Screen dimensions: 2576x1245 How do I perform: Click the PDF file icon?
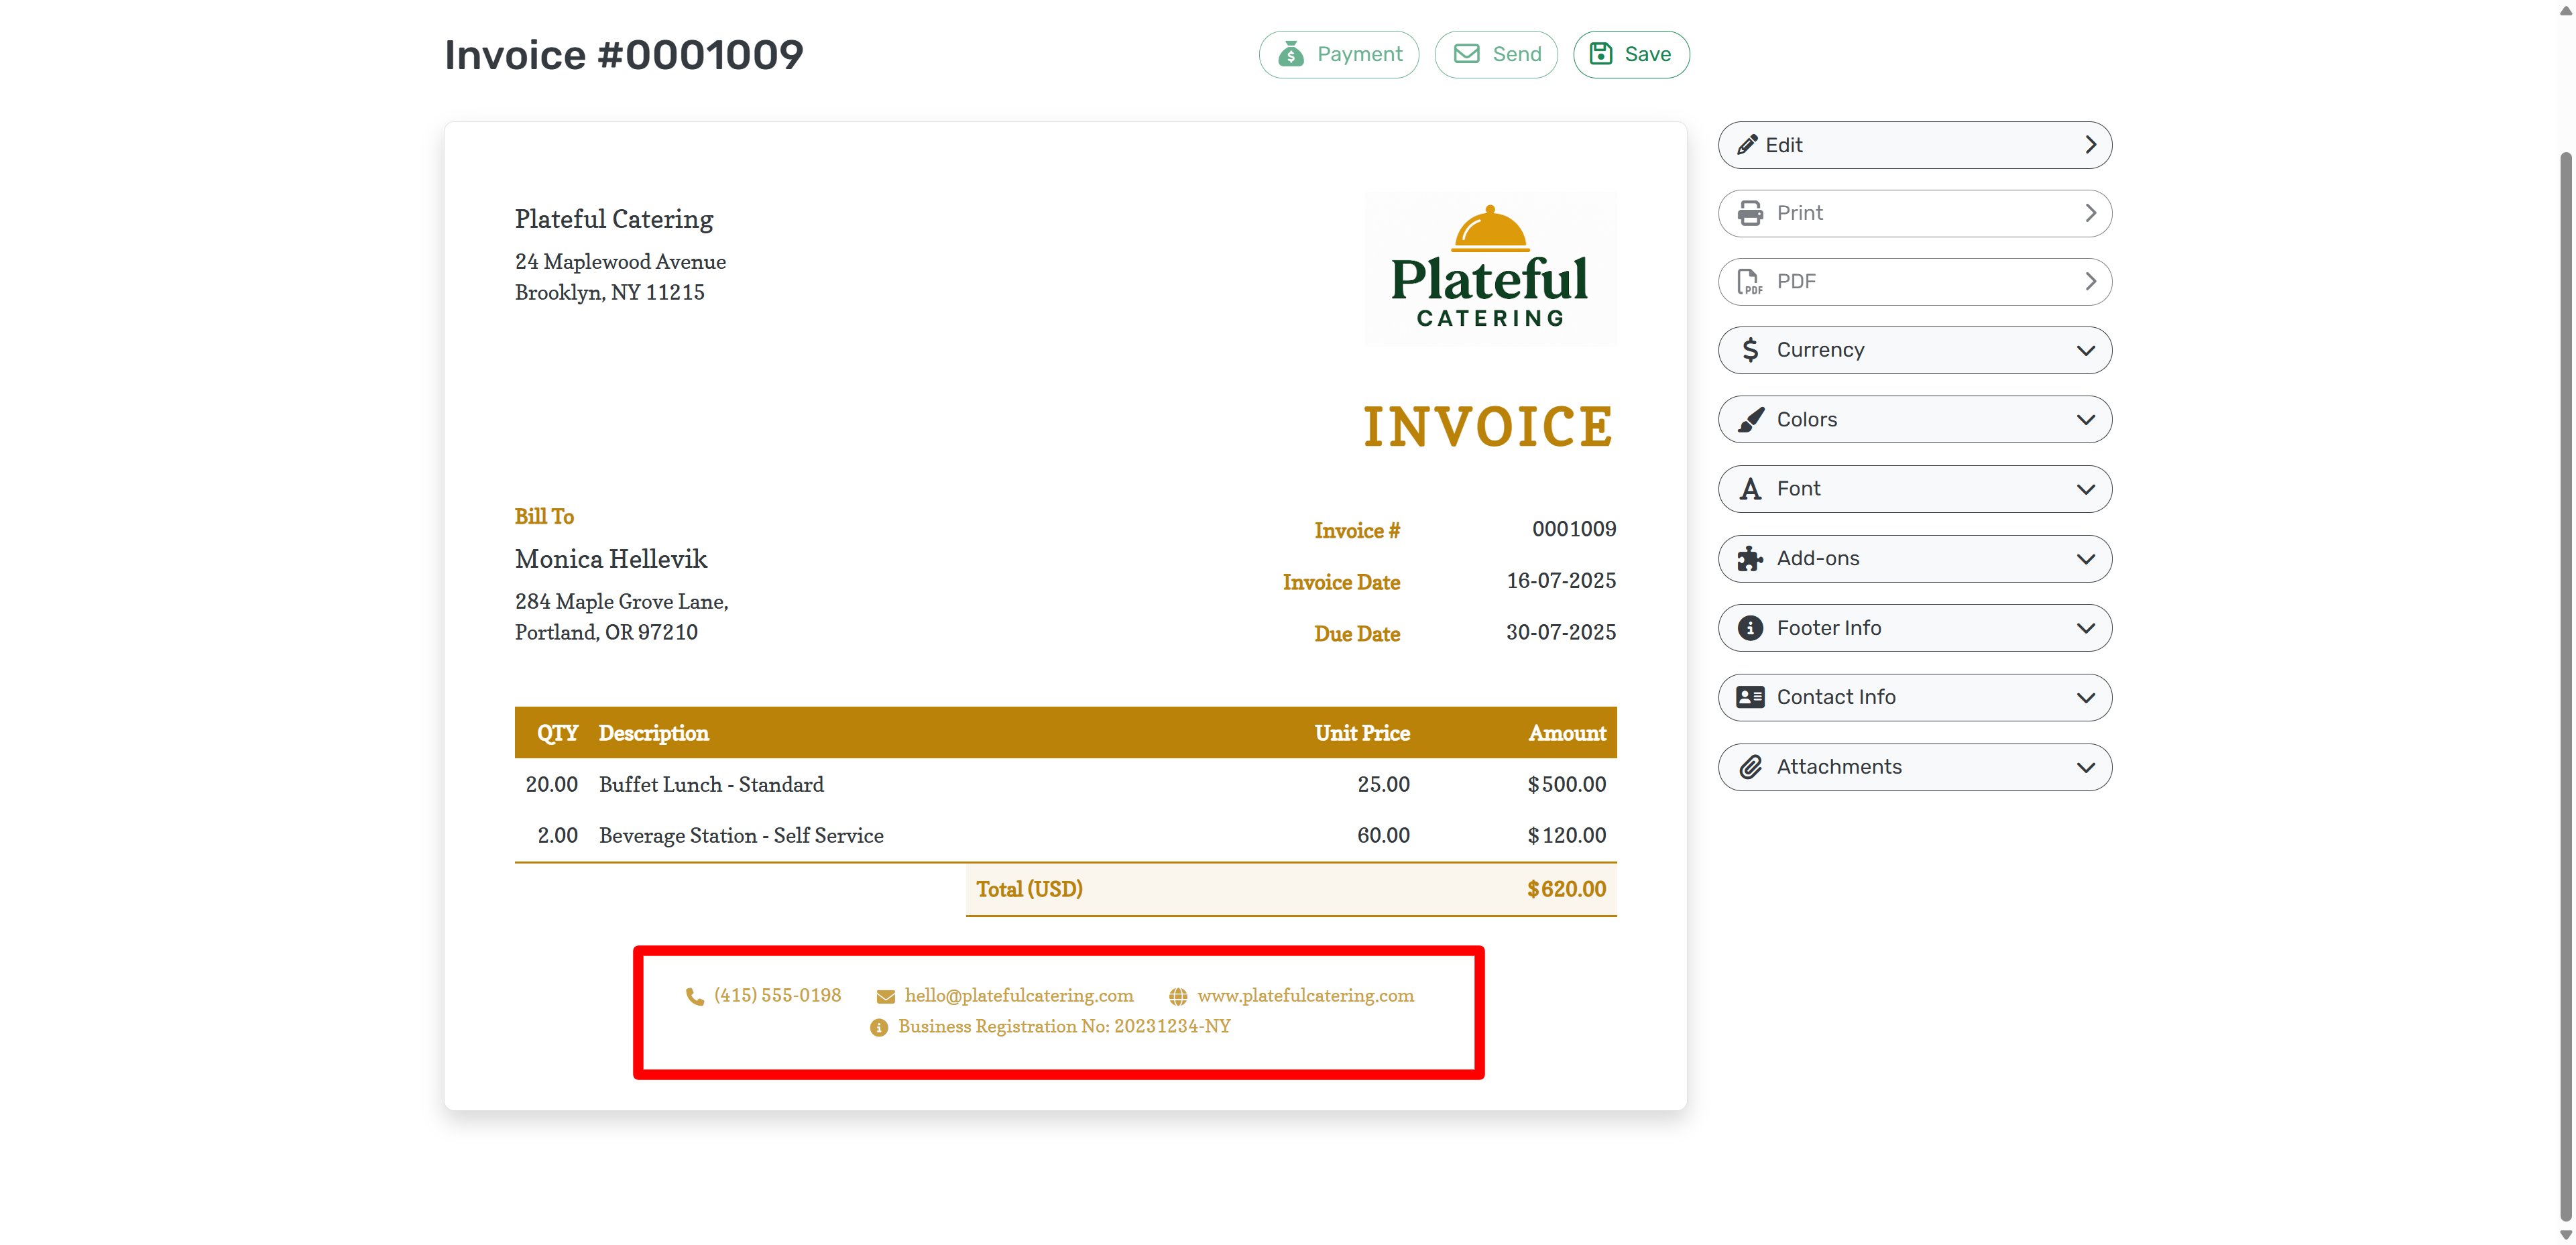point(1749,282)
